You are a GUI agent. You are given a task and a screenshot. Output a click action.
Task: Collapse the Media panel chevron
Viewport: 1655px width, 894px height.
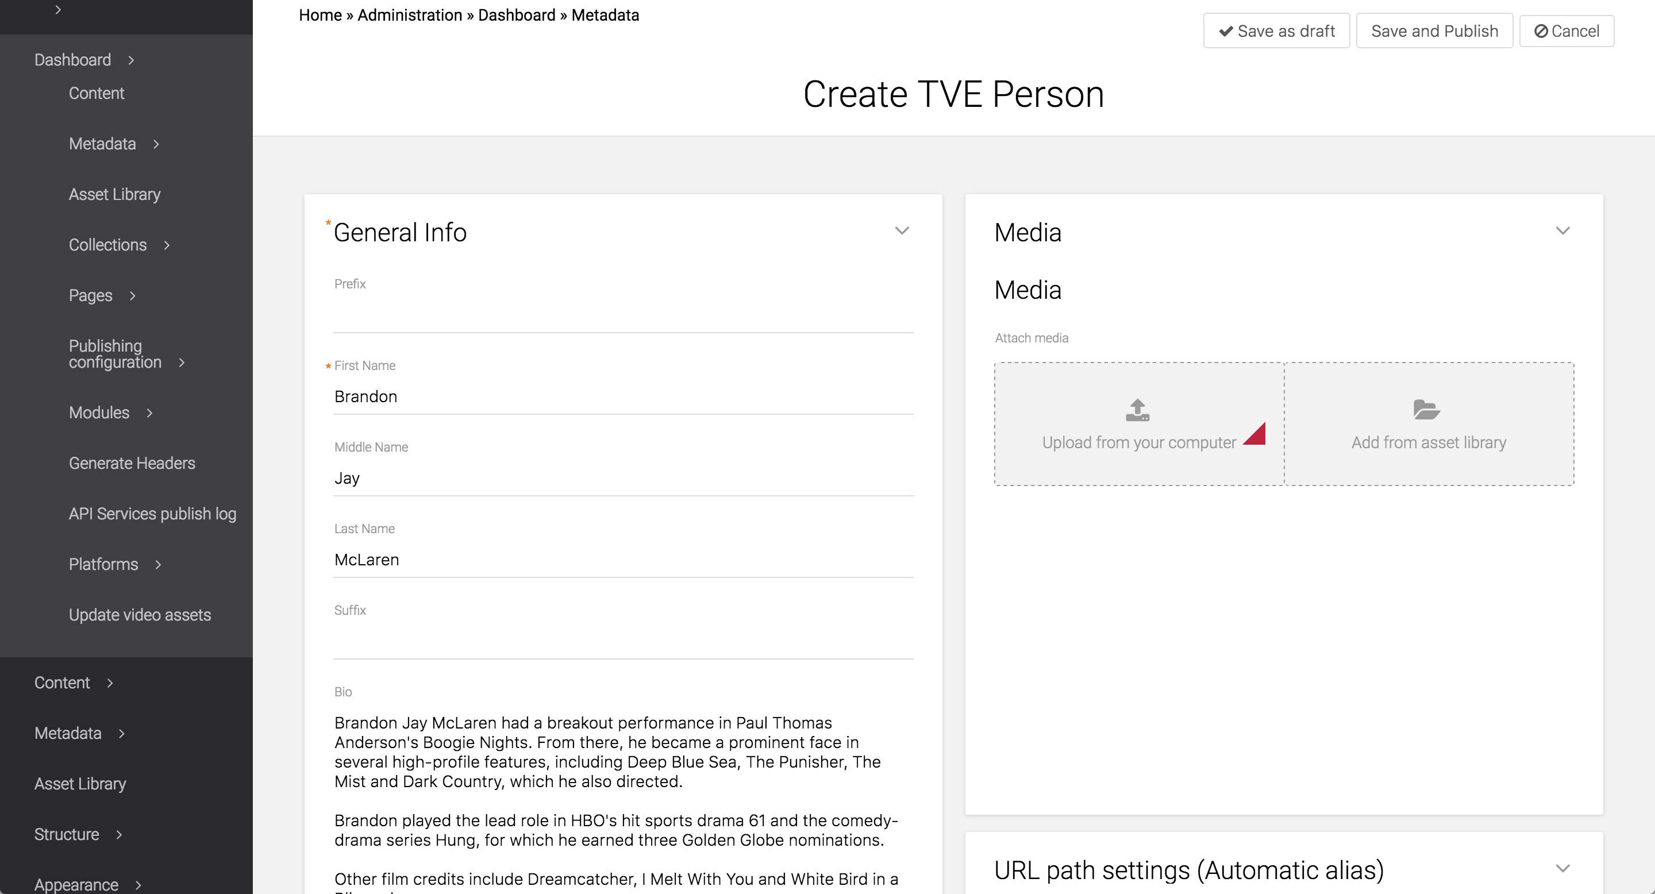(1562, 231)
